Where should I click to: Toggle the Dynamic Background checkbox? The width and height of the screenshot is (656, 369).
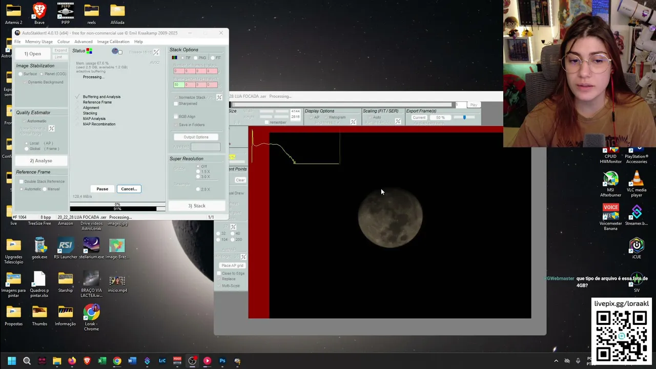43,82
